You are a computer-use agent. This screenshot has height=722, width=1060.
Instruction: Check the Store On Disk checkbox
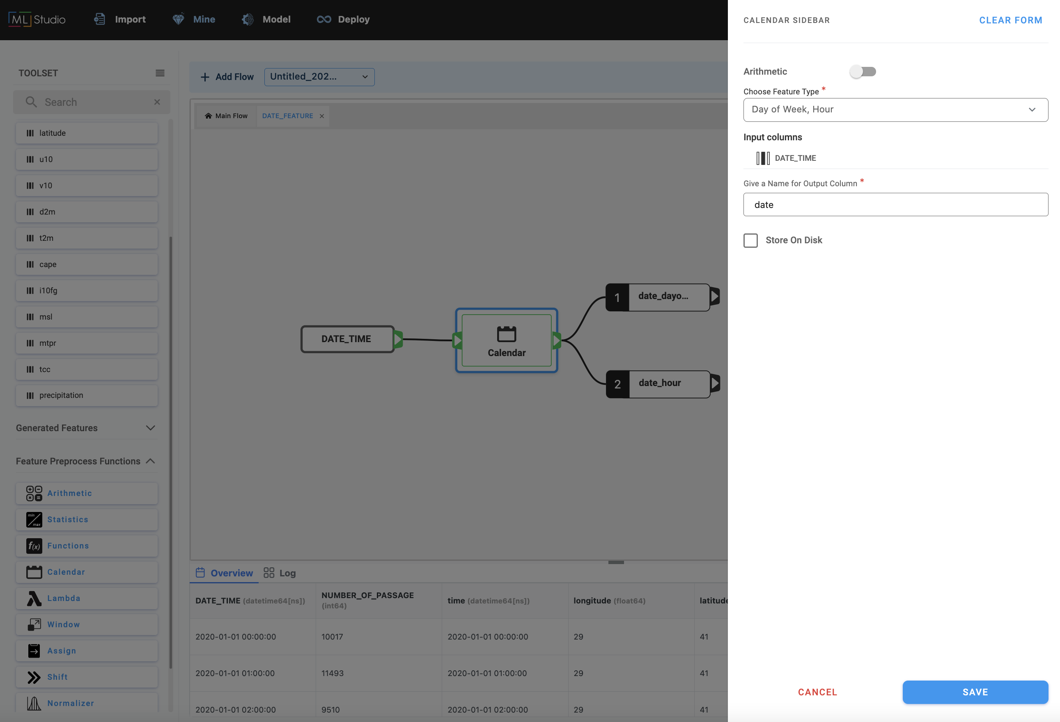point(750,240)
